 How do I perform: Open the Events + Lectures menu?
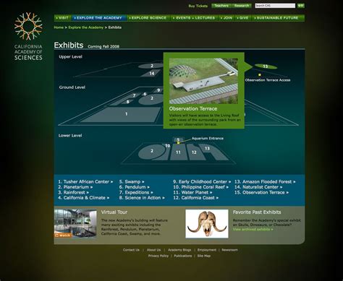195,18
